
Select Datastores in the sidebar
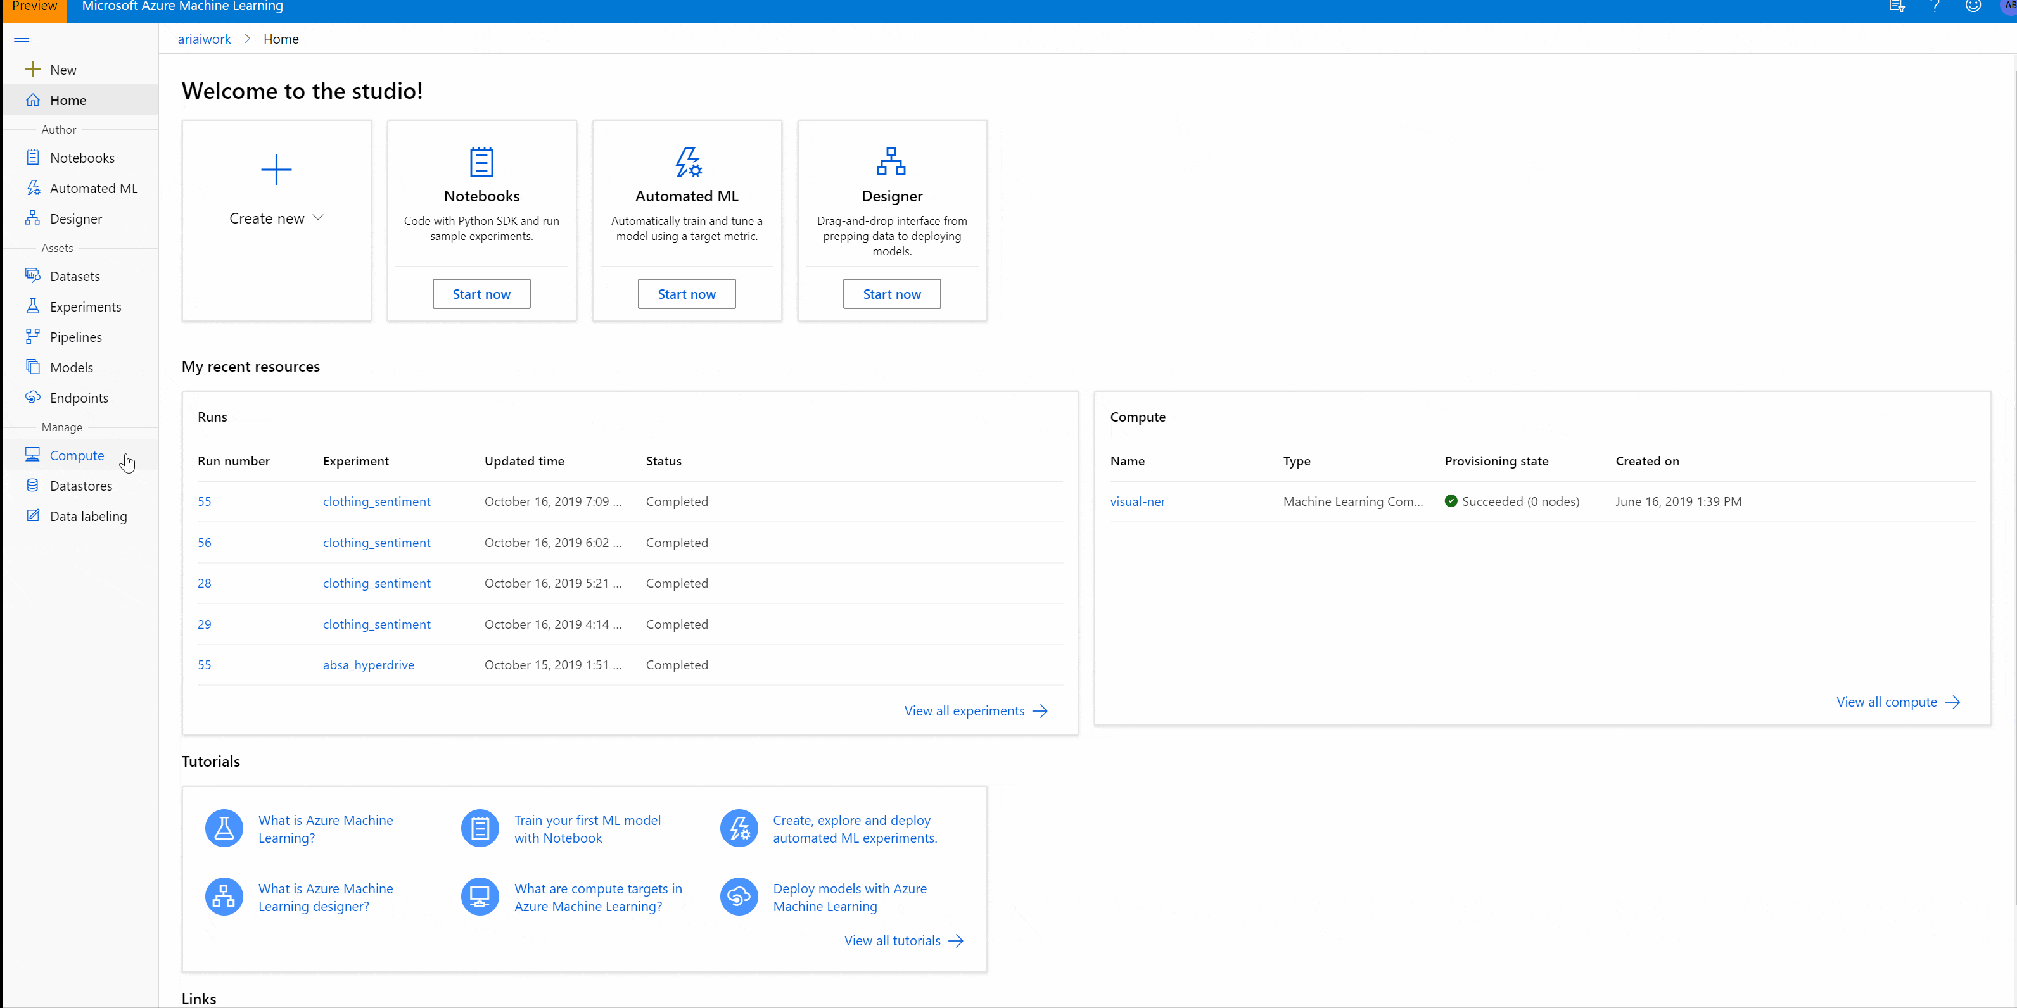[x=80, y=485]
